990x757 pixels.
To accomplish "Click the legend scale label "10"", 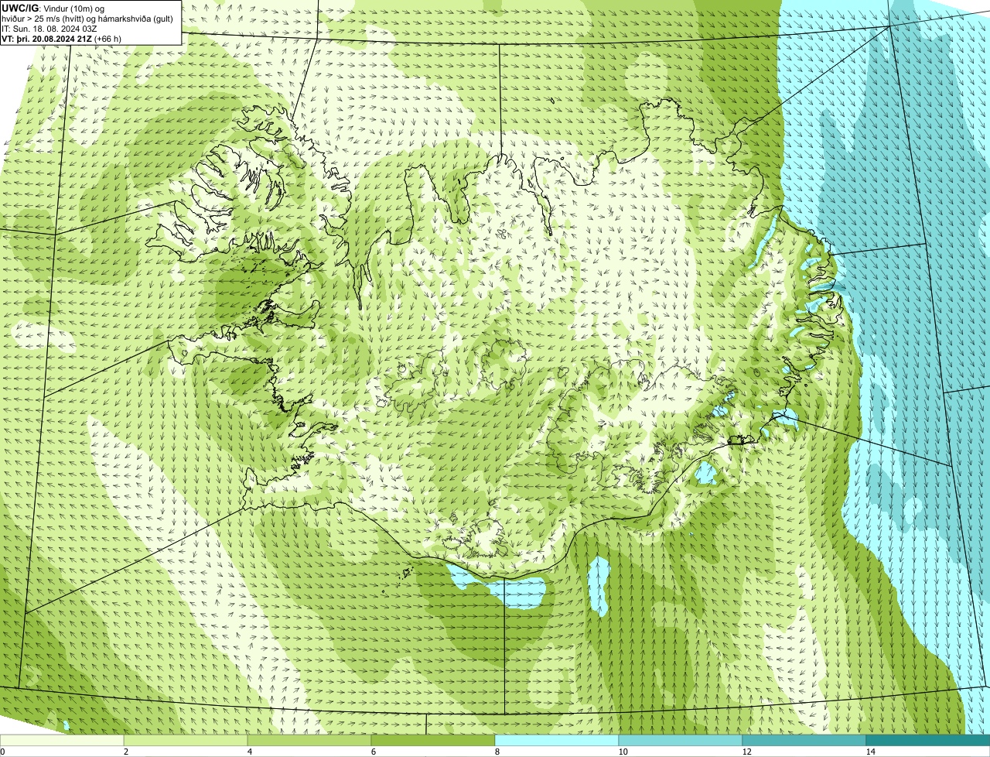I will pos(623,752).
